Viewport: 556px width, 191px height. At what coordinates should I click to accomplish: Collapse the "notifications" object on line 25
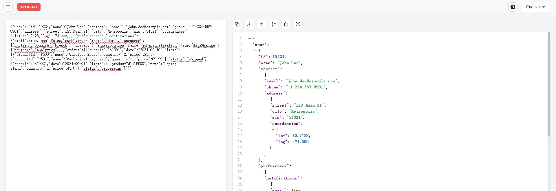point(267,184)
